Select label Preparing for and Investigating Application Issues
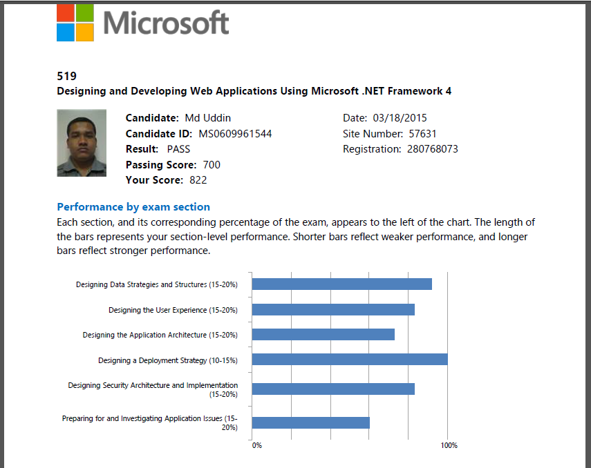Image resolution: width=591 pixels, height=468 pixels. (149, 423)
